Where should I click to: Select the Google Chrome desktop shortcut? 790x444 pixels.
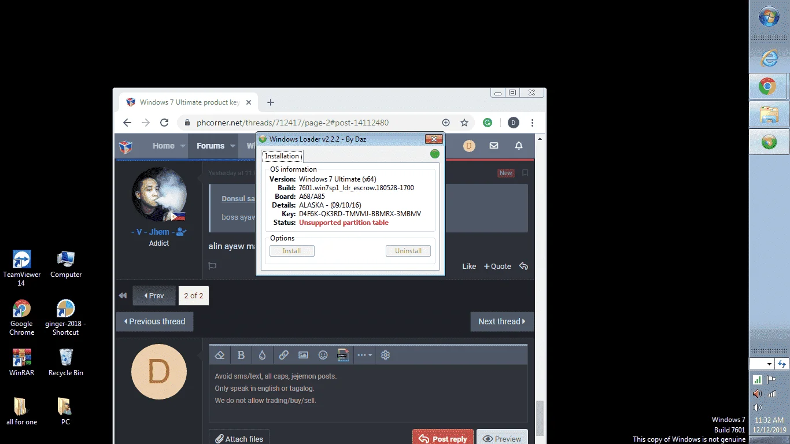[21, 317]
